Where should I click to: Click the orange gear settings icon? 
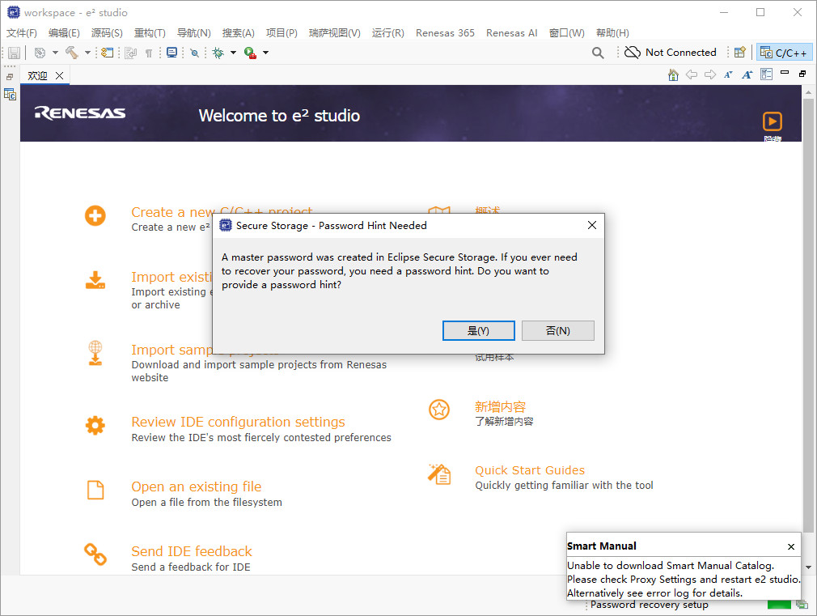[x=95, y=426]
